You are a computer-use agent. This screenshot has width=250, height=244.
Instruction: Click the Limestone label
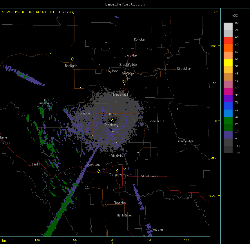tap(44, 103)
